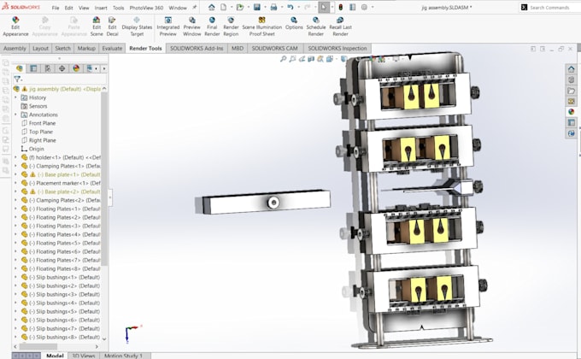The width and height of the screenshot is (581, 359).
Task: Open the SOLIDWORKS Resources task pane icon
Action: 571,69
